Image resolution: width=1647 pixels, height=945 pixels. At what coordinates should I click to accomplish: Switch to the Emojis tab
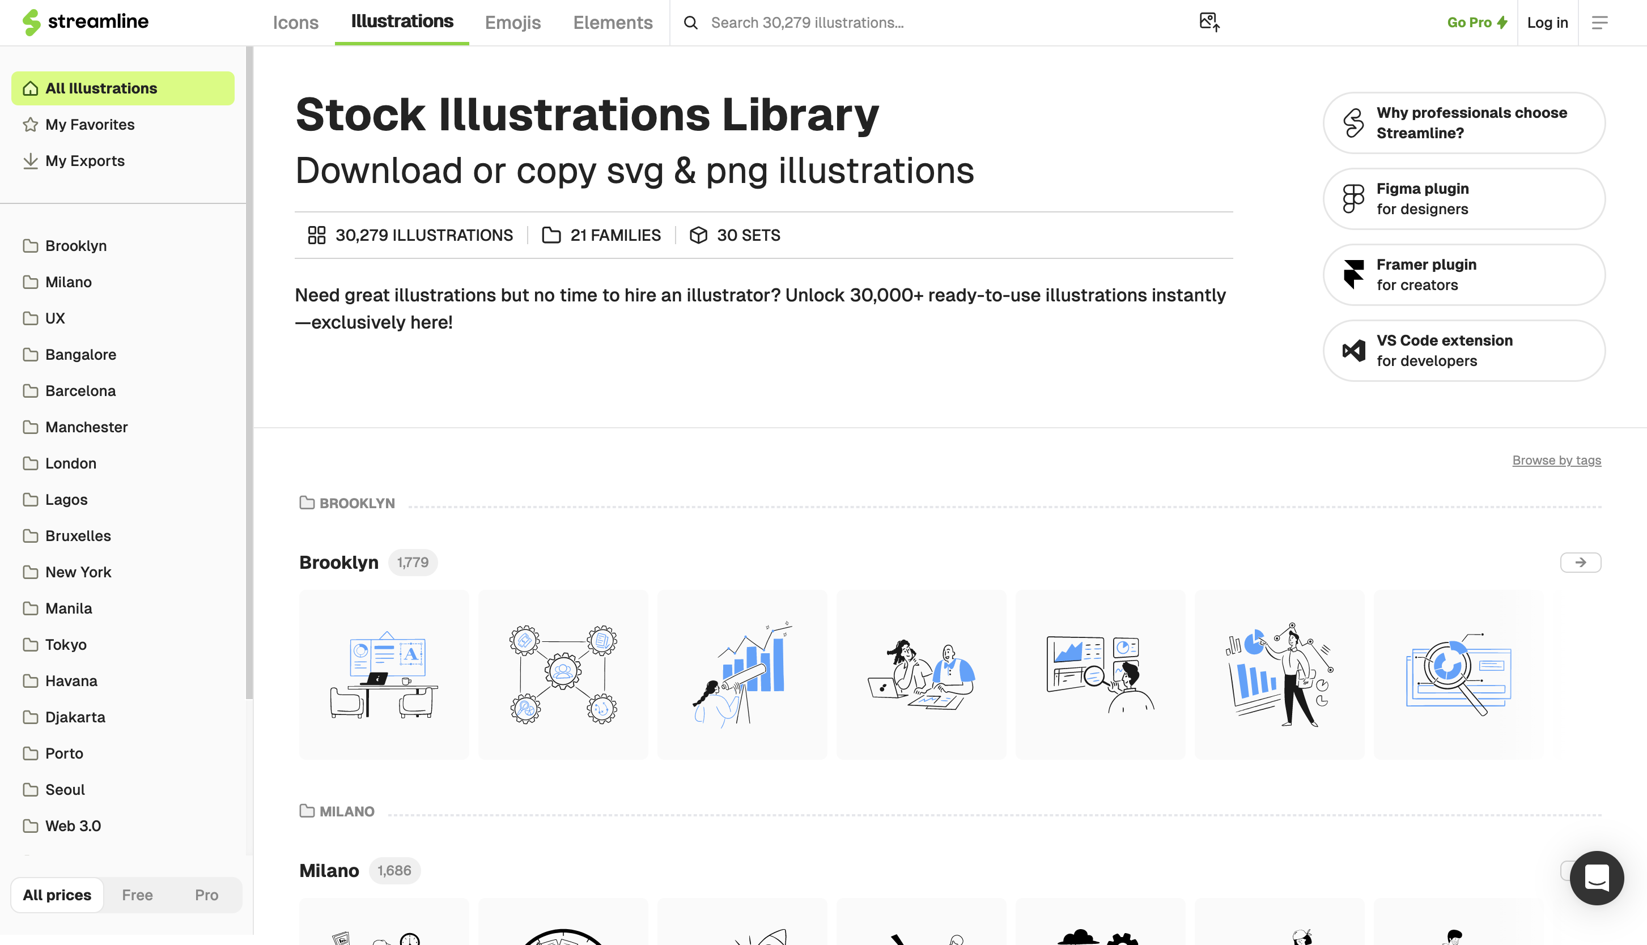(x=513, y=23)
